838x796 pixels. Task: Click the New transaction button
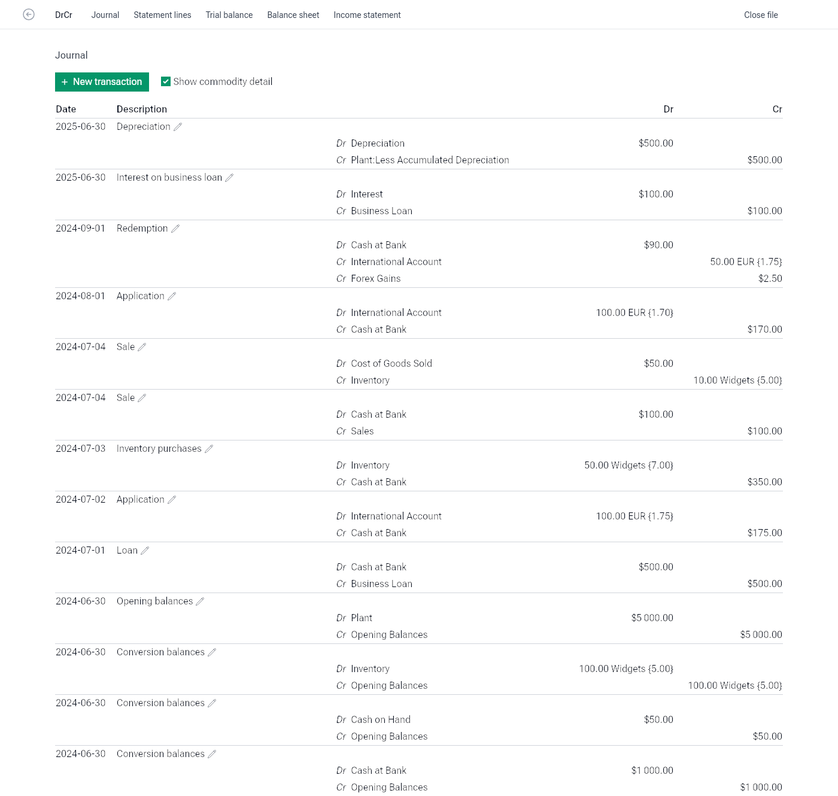coord(102,82)
